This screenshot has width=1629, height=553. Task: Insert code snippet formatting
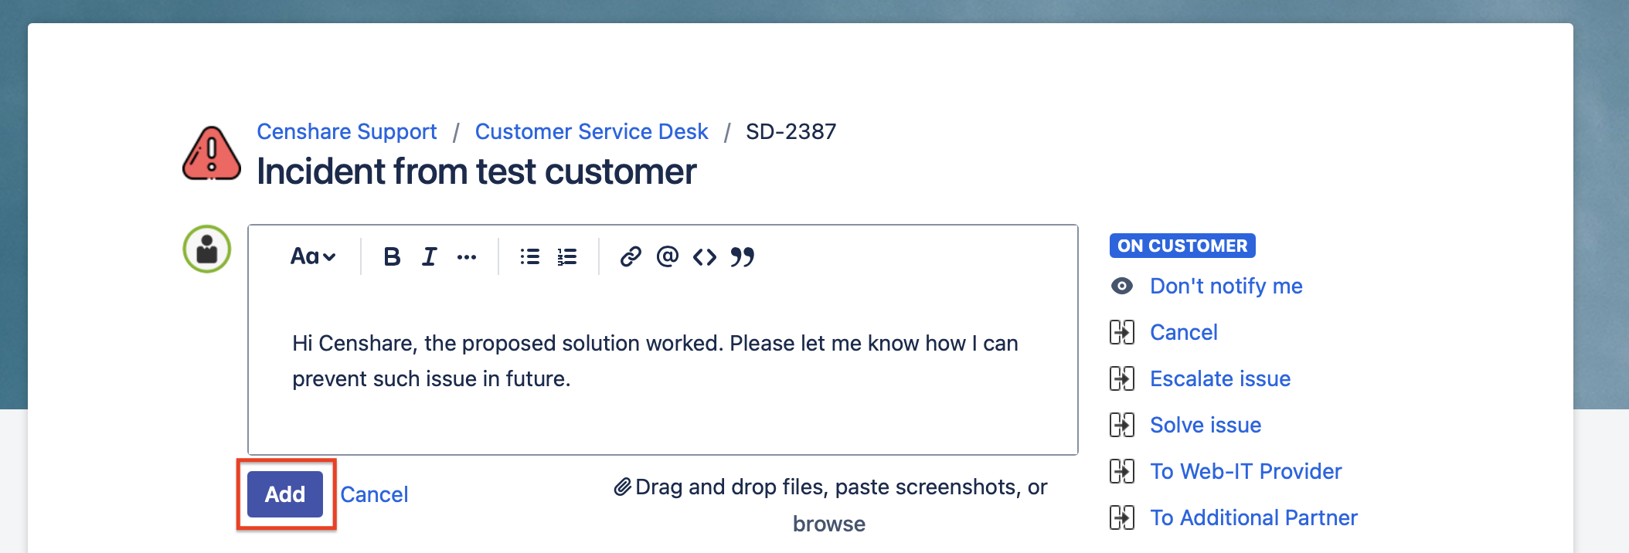pos(705,256)
